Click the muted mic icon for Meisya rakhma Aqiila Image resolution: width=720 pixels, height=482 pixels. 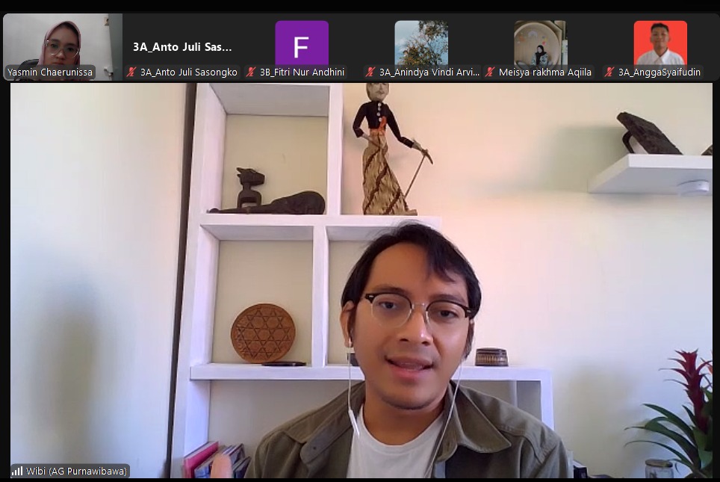click(490, 72)
